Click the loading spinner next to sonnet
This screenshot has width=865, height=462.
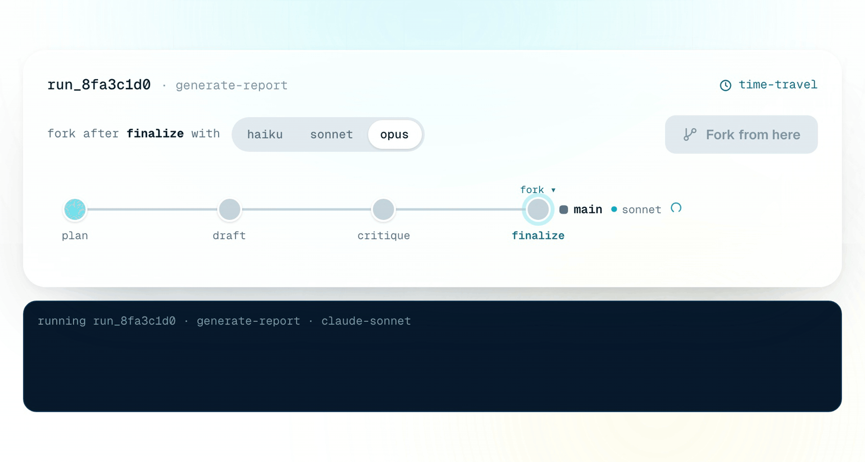pyautogui.click(x=676, y=208)
